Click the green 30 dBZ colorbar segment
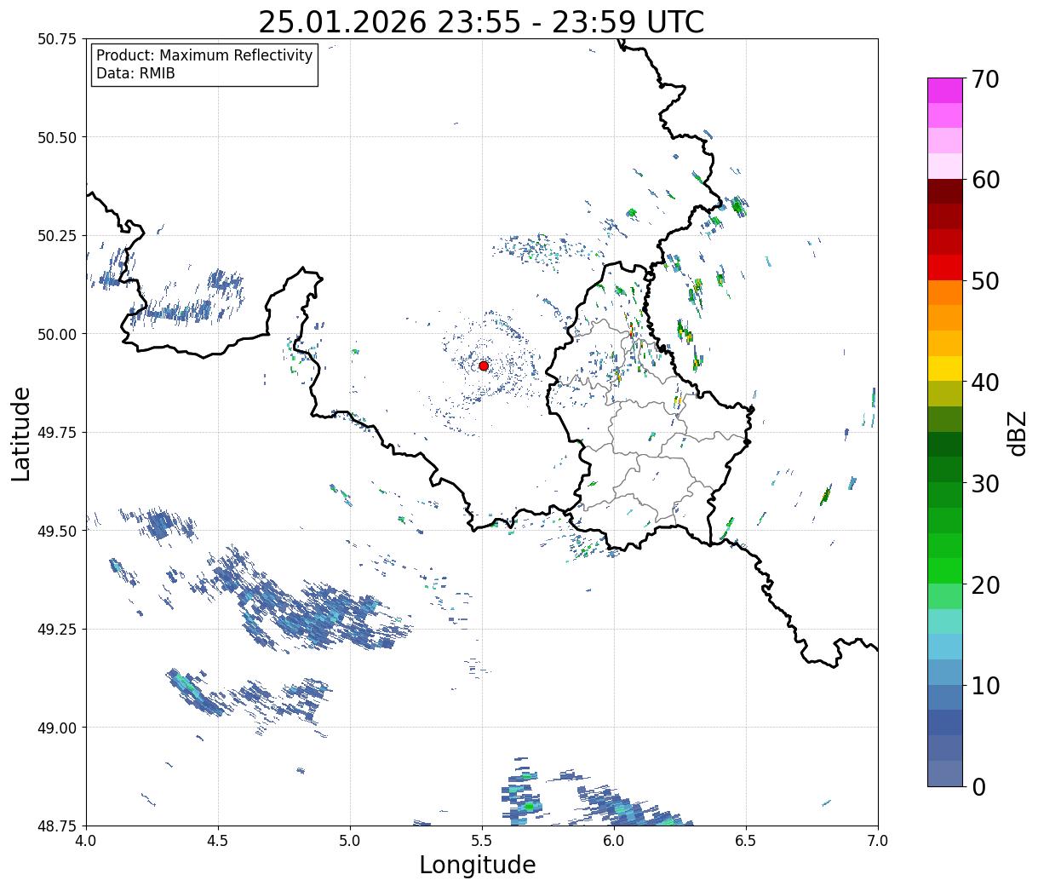Viewport: 1038px width, 886px height. (945, 494)
